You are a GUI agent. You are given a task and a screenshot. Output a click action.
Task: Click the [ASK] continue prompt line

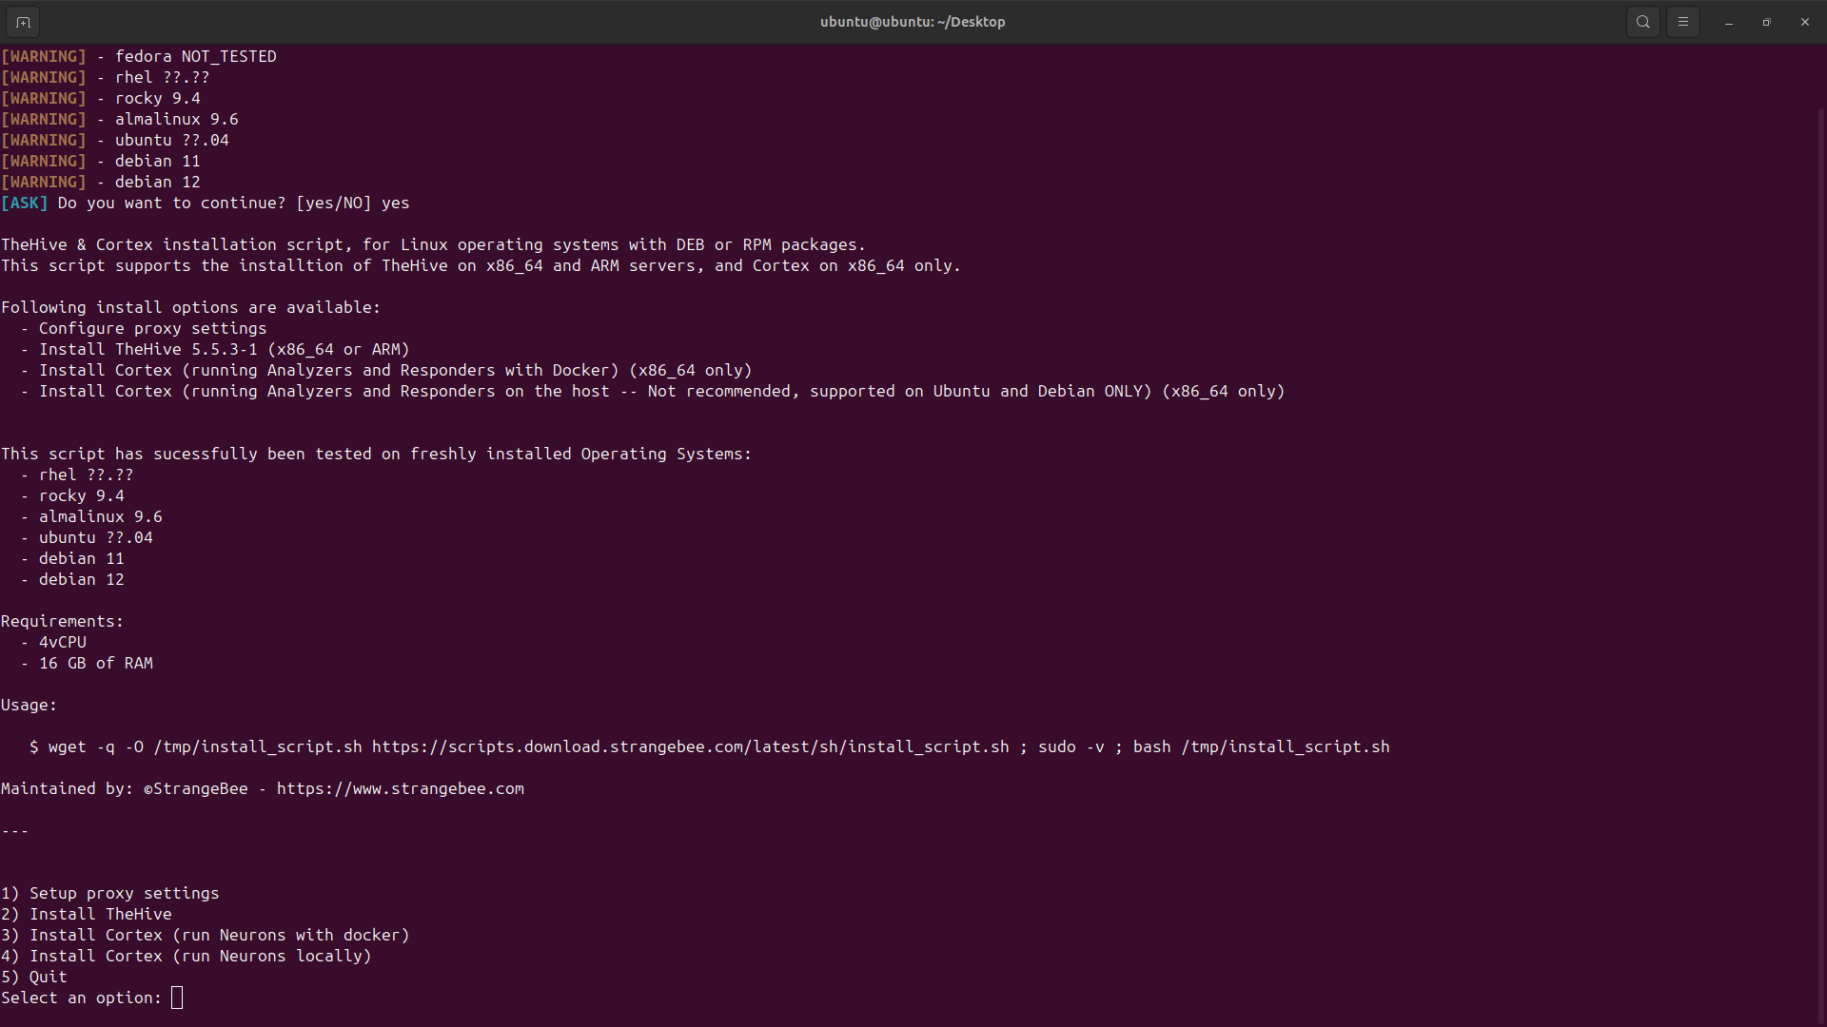(205, 203)
